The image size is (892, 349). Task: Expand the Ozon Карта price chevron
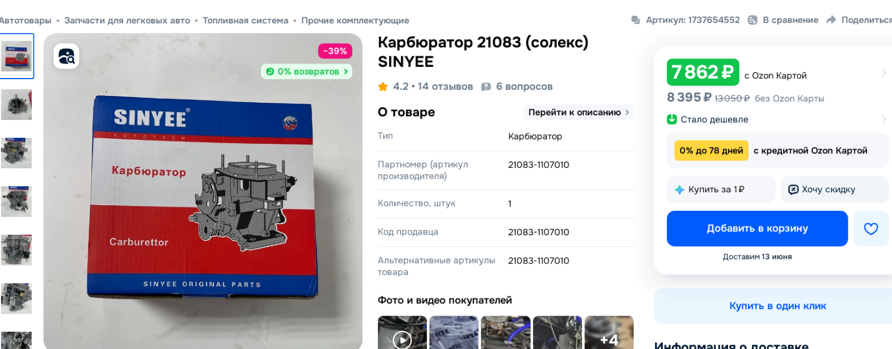pos(884,72)
